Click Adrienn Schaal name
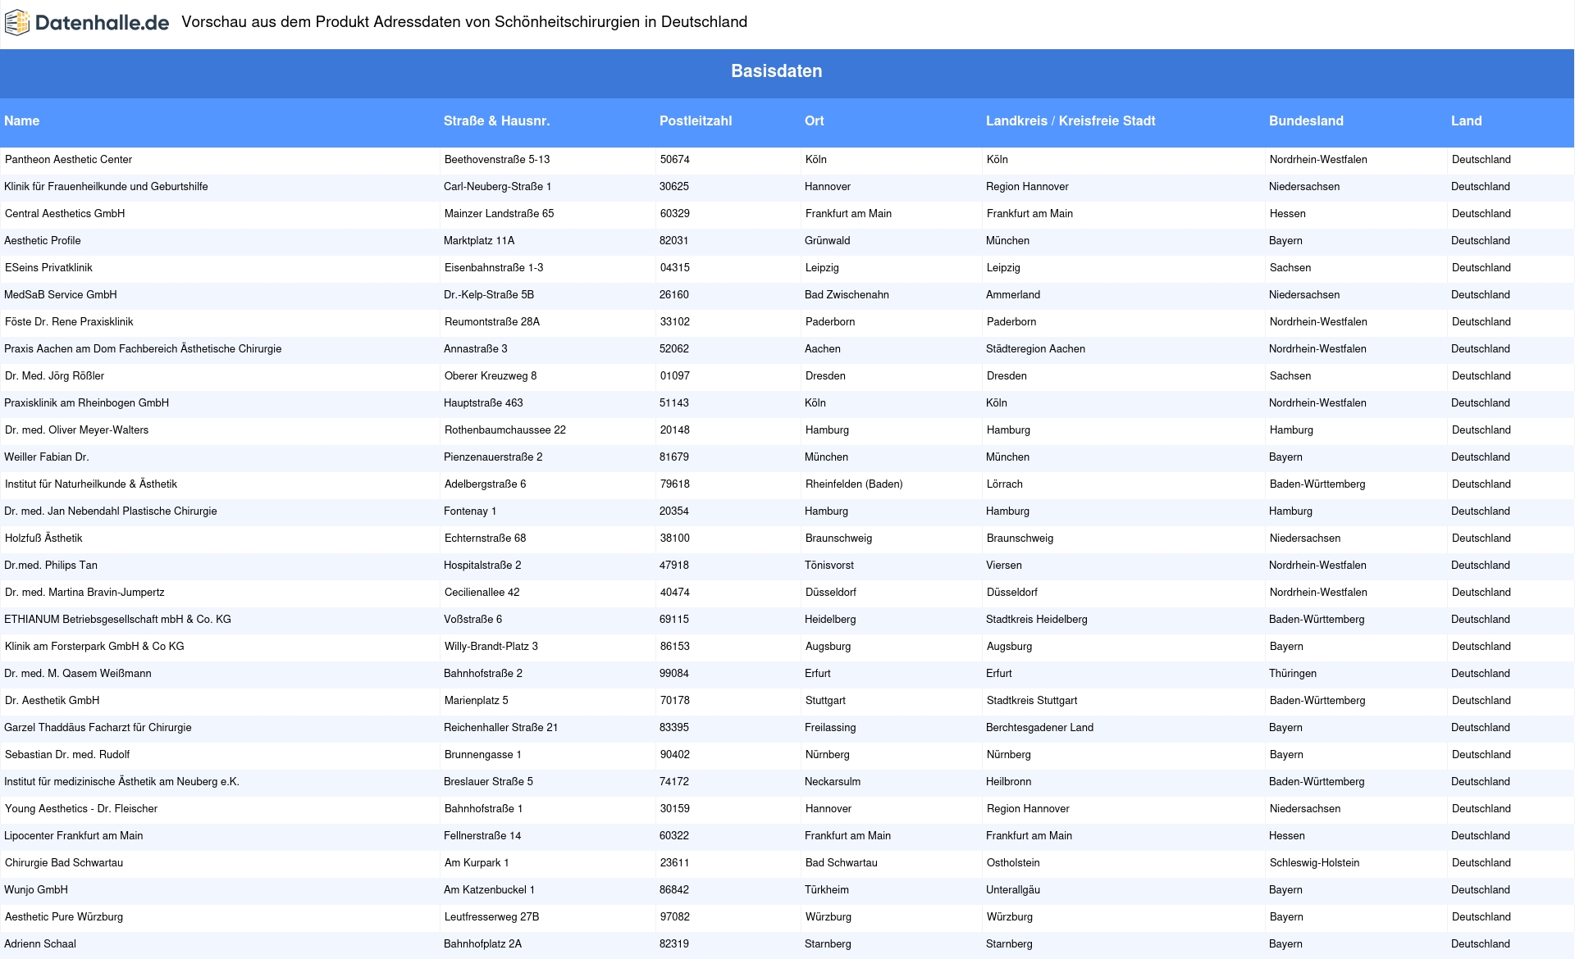This screenshot has width=1575, height=959. [x=40, y=943]
